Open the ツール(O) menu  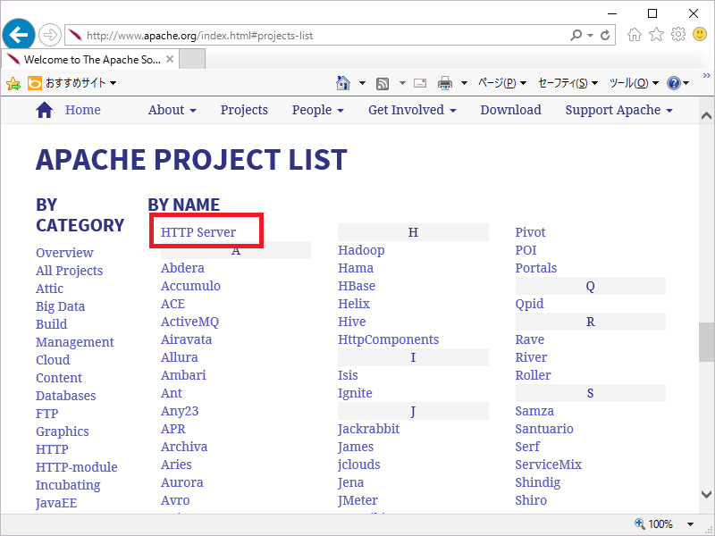pos(635,83)
